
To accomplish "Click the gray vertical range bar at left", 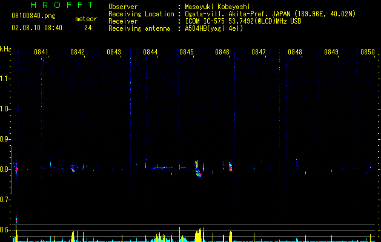I will pos(12,169).
